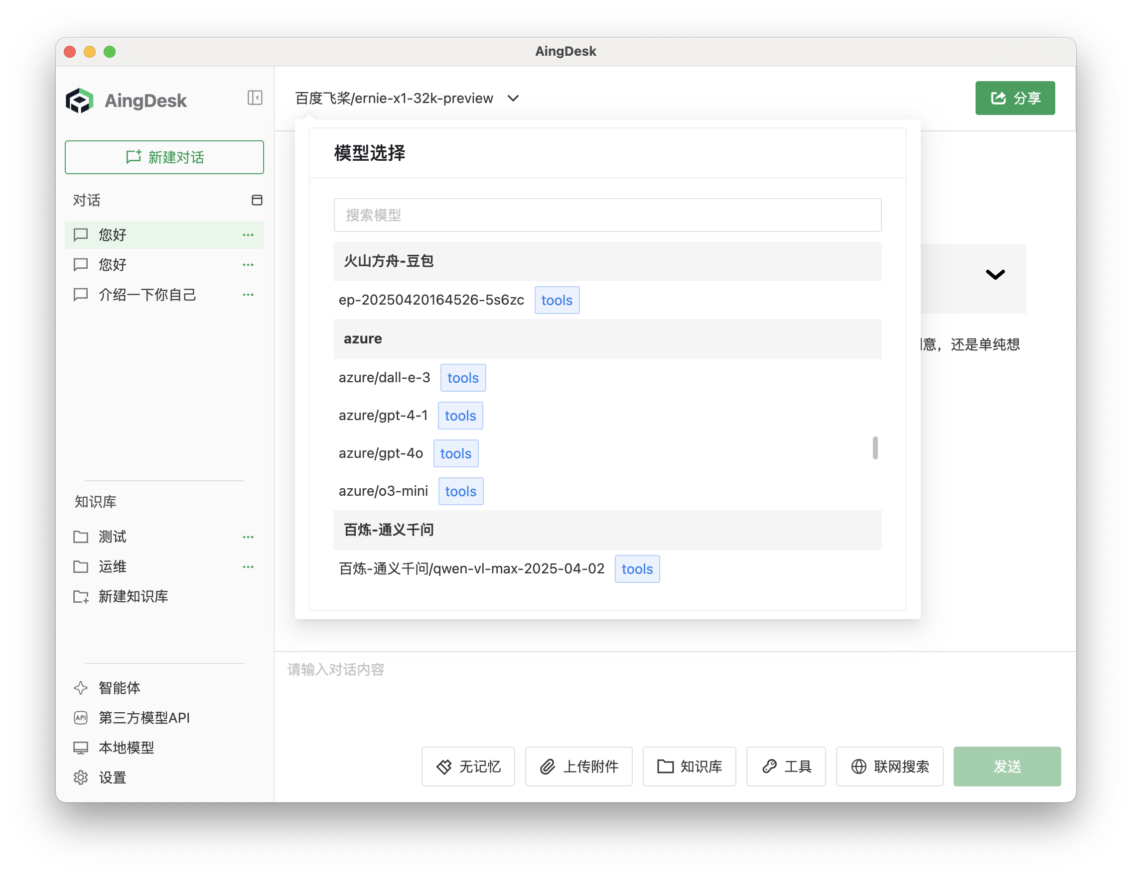Toggle 联网搜索 web search
This screenshot has height=876, width=1132.
pos(889,766)
